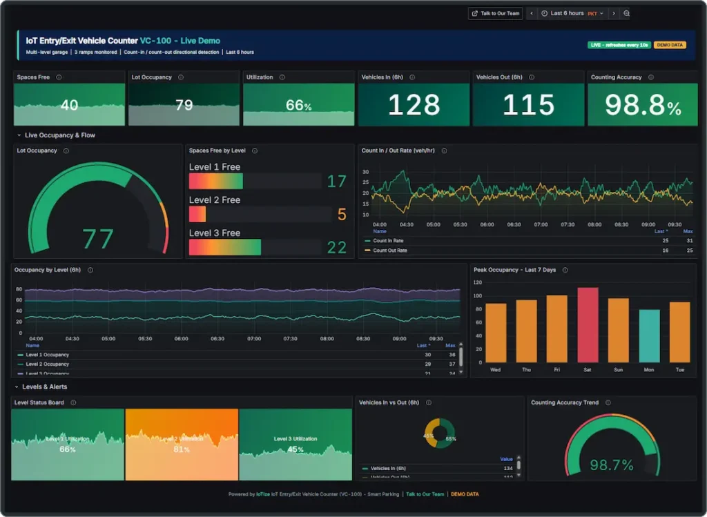Click the green LIVE refresh badge
707x517 pixels.
[619, 45]
